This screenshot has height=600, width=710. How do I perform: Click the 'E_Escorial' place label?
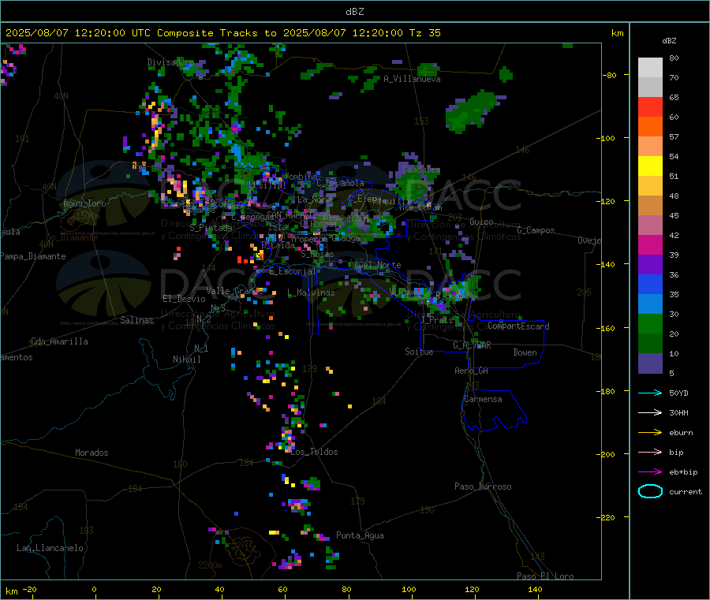pos(293,271)
